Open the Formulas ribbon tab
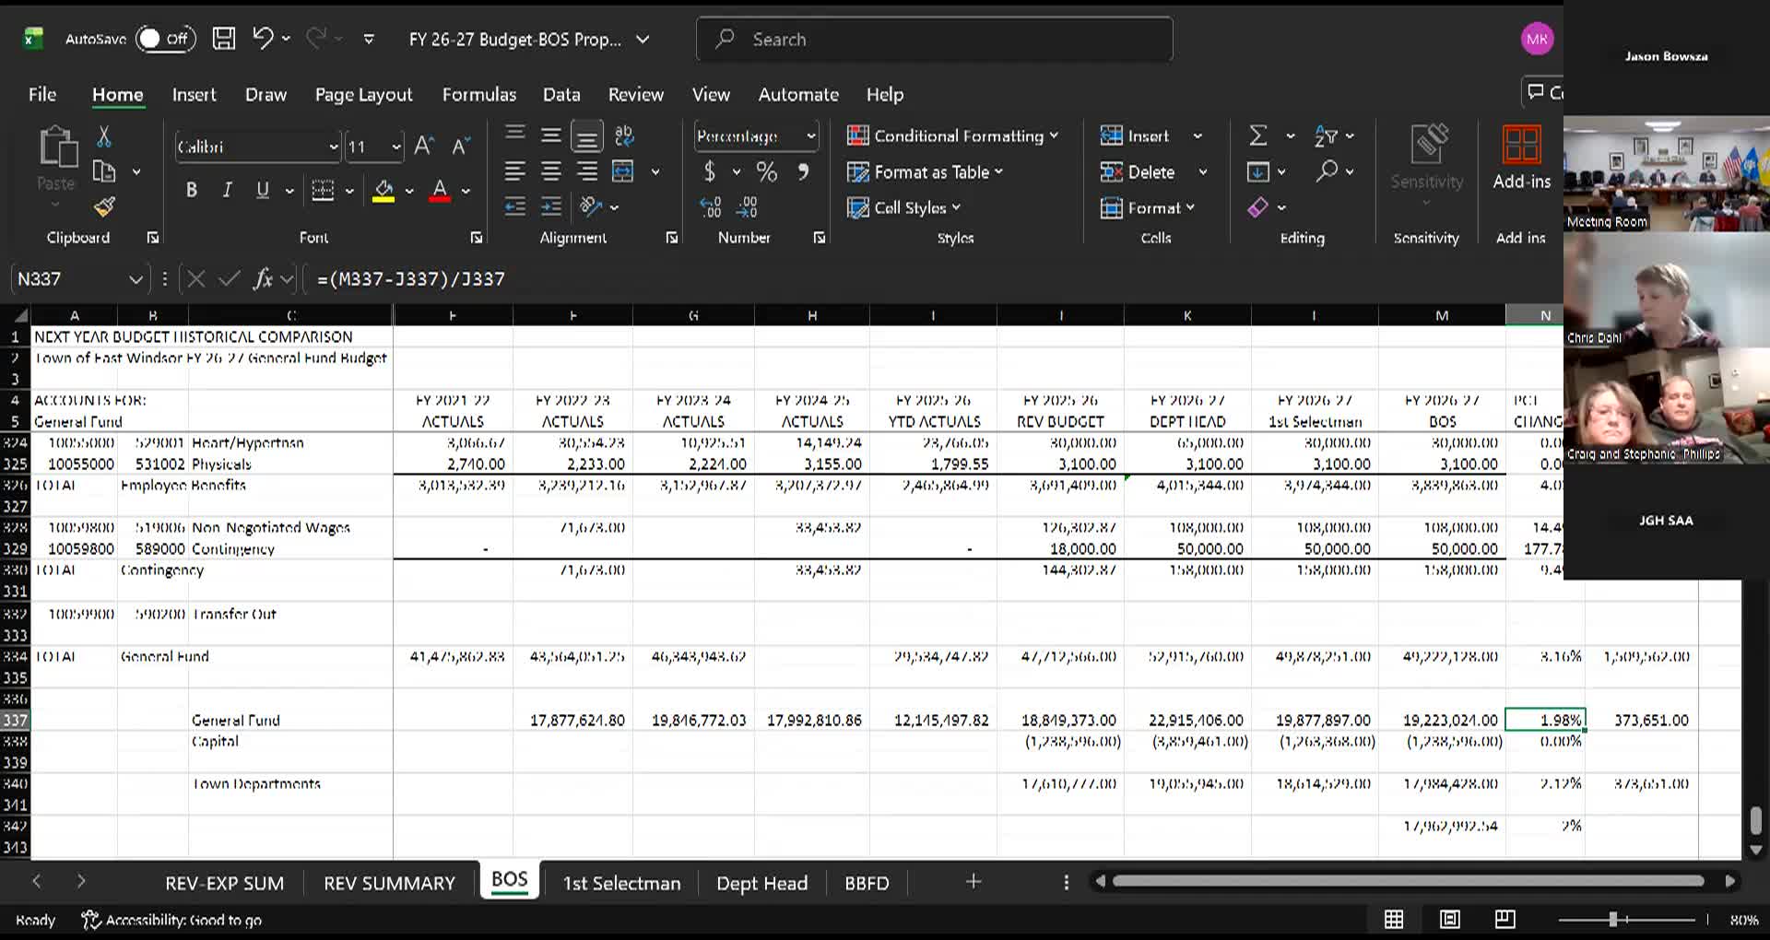The height and width of the screenshot is (940, 1770). pos(478,94)
